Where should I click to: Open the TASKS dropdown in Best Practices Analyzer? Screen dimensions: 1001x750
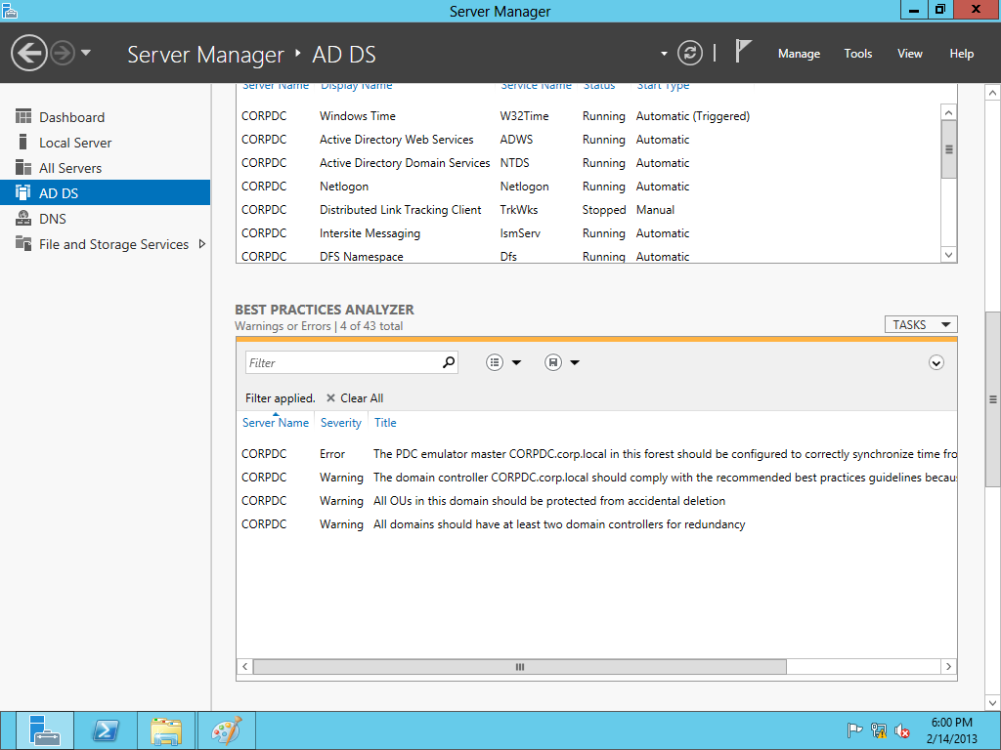(920, 324)
